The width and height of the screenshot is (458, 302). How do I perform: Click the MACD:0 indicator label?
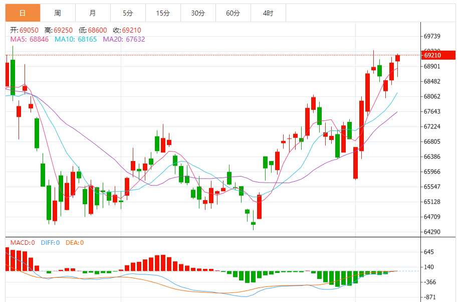click(x=23, y=243)
